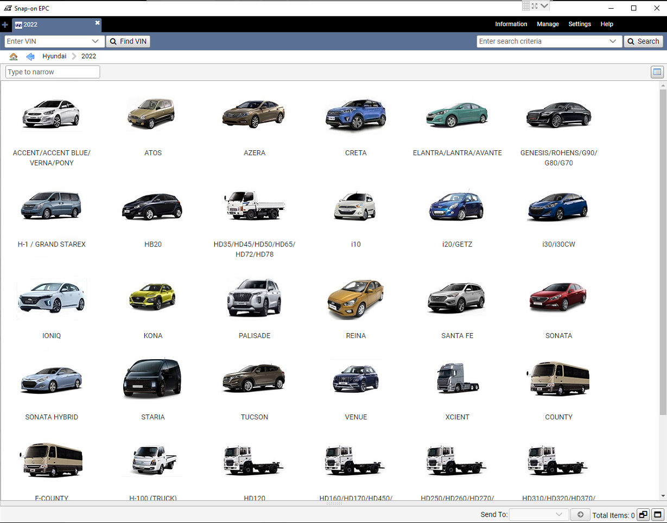The image size is (667, 523).
Task: Choose the HB20 car image
Action: tap(153, 206)
